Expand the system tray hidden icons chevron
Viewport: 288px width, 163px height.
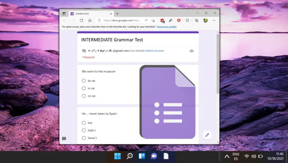[x=227, y=156]
